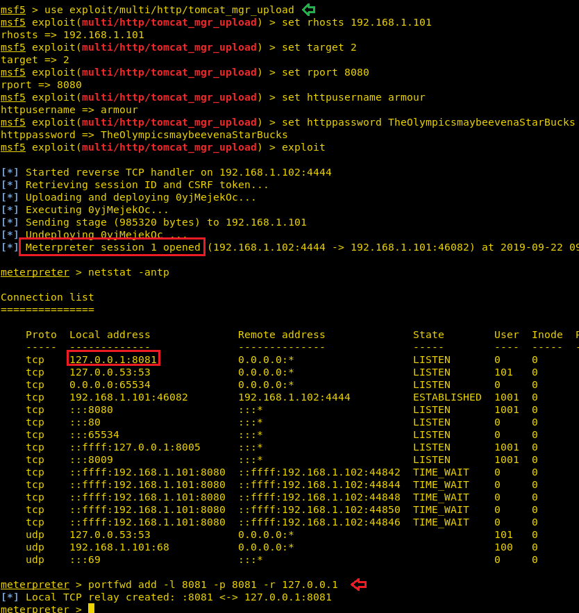Select 'set rhosts 192.168.1.101' command
Image resolution: width=579 pixels, height=613 pixels.
(x=357, y=23)
